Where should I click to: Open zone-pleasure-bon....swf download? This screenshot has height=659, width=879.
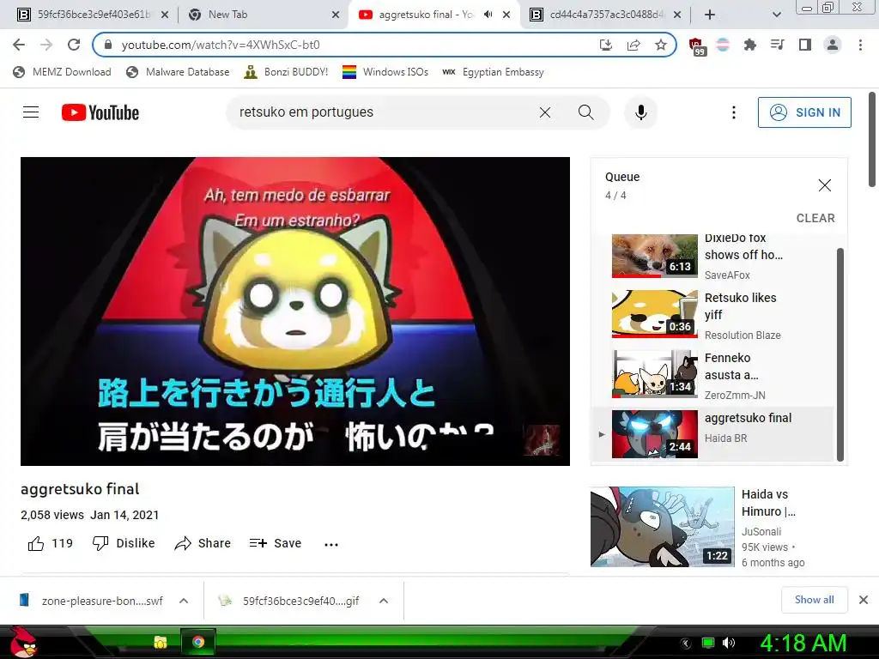click(x=93, y=601)
